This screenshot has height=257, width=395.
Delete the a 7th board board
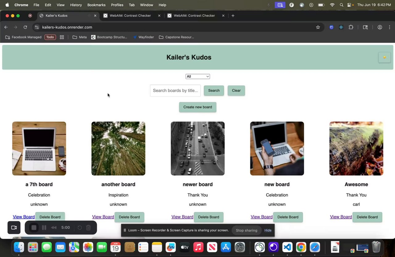pyautogui.click(x=50, y=217)
